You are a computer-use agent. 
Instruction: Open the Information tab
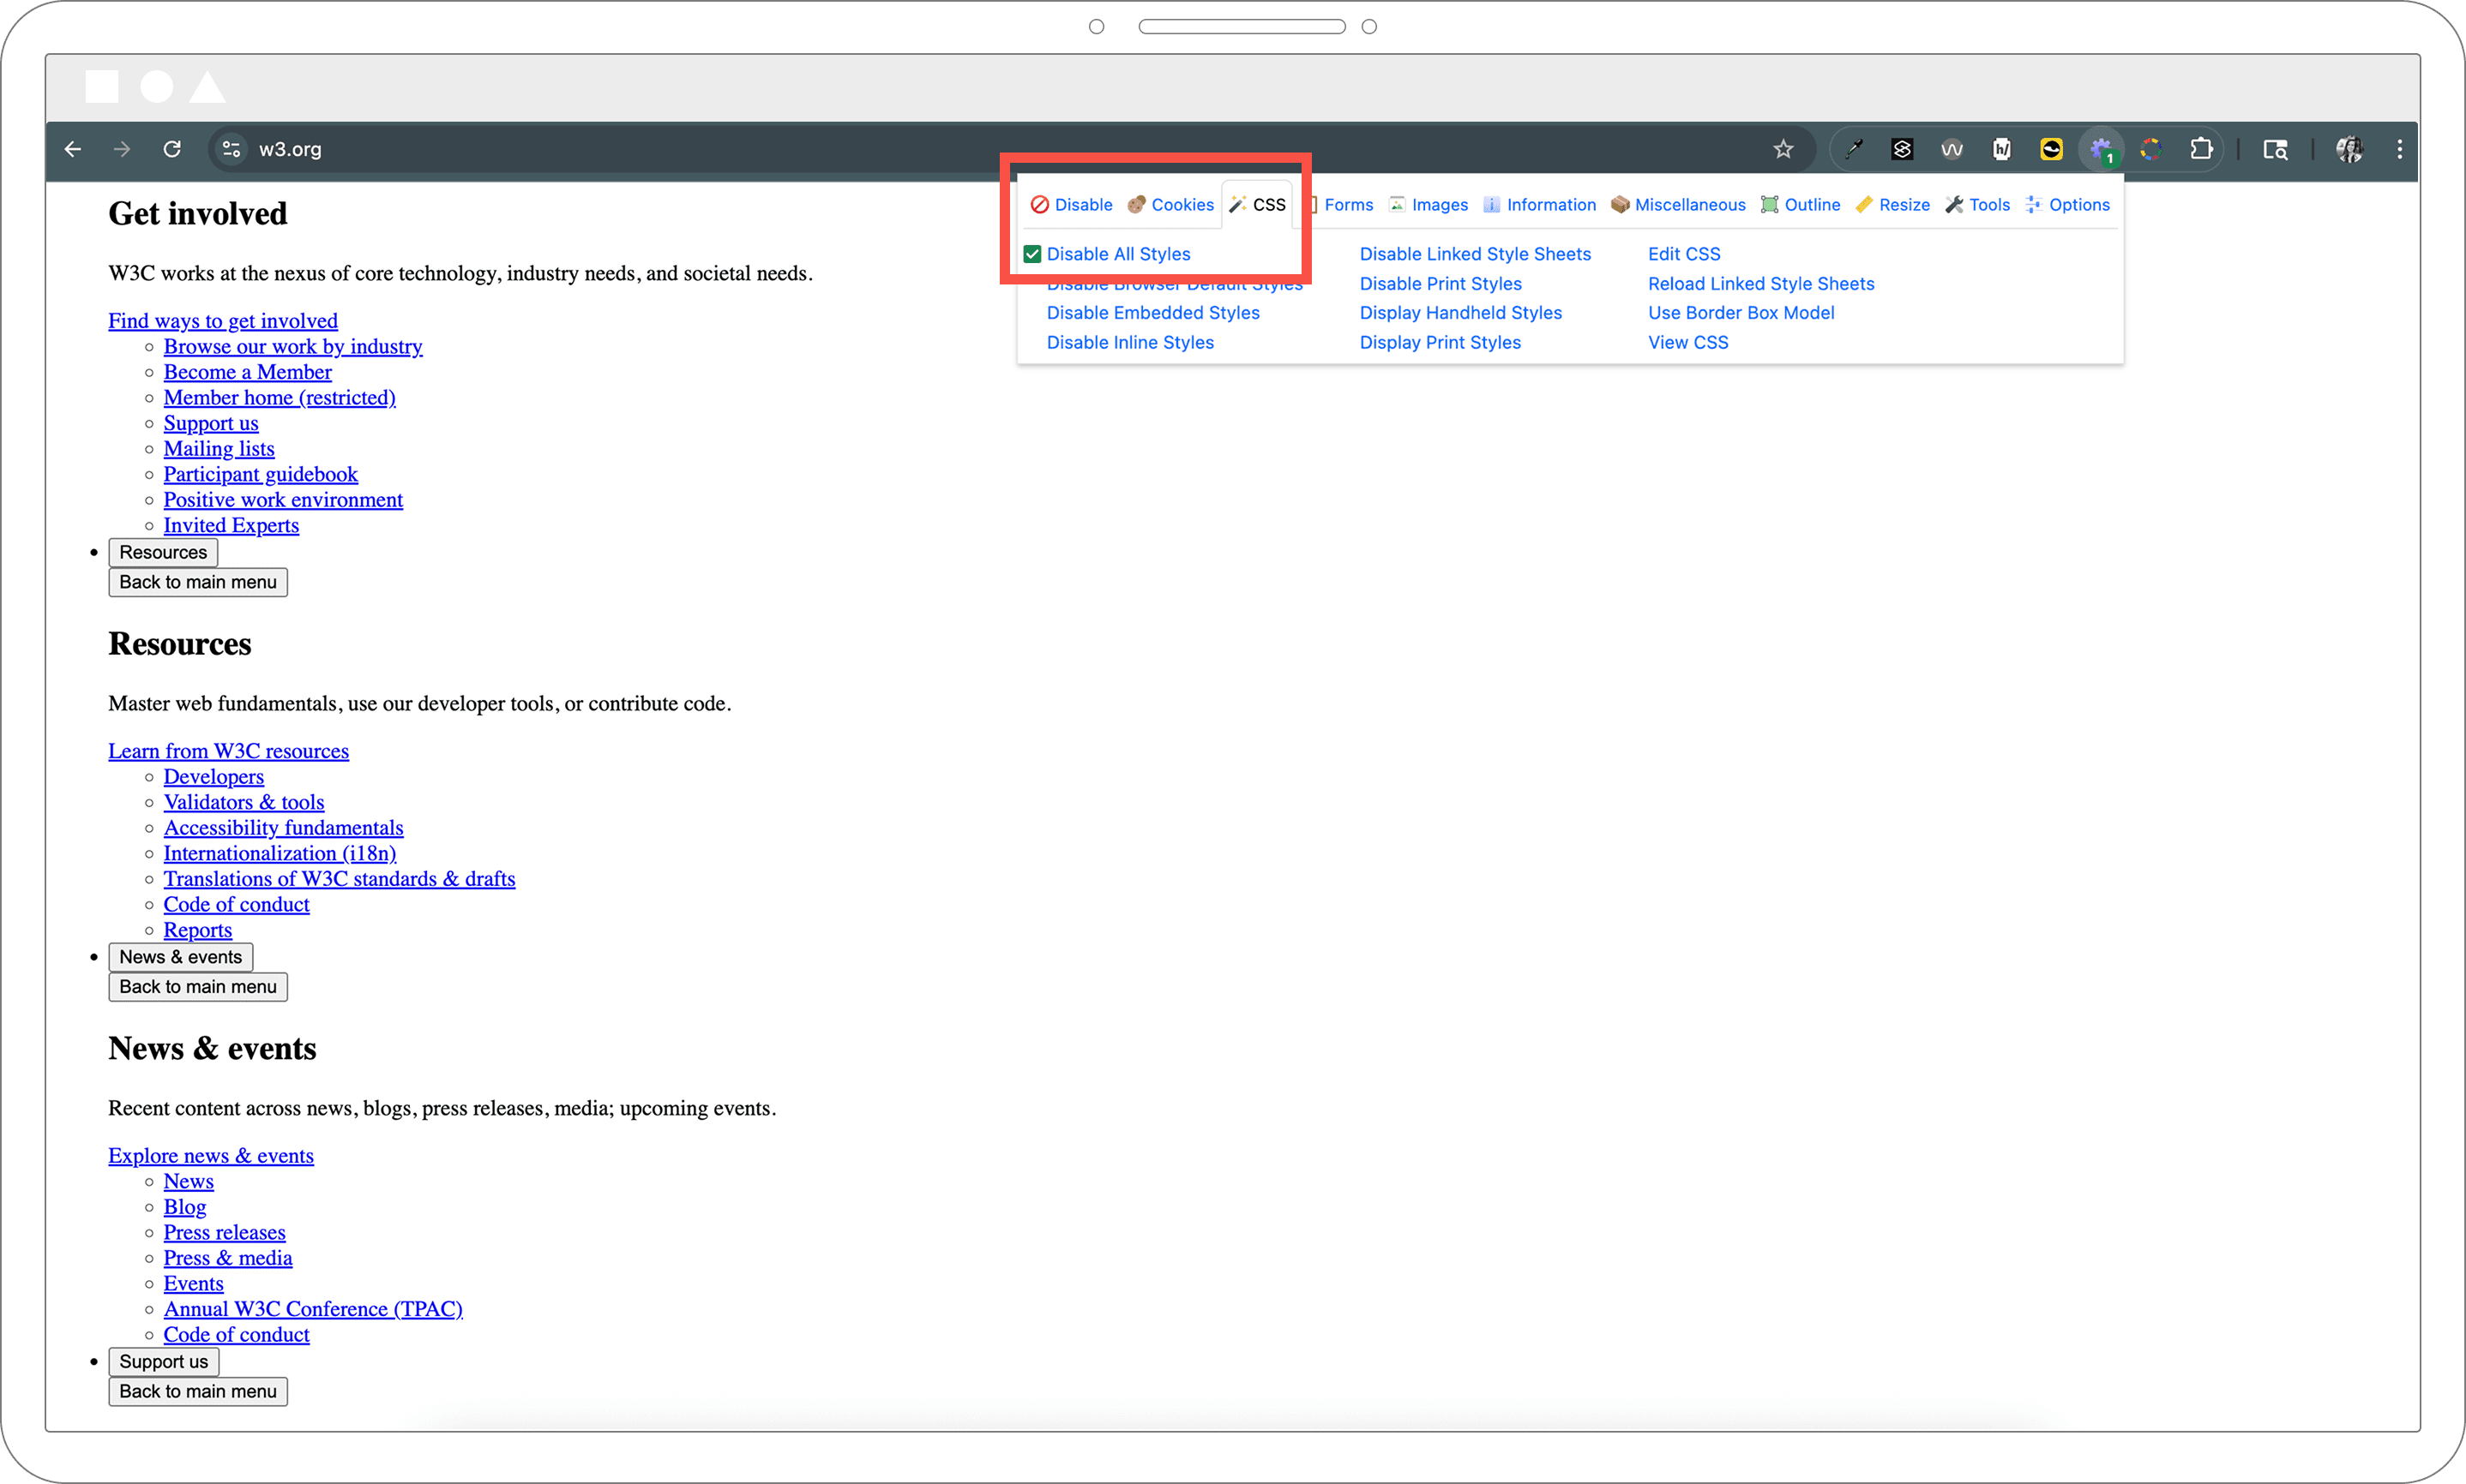coord(1540,205)
